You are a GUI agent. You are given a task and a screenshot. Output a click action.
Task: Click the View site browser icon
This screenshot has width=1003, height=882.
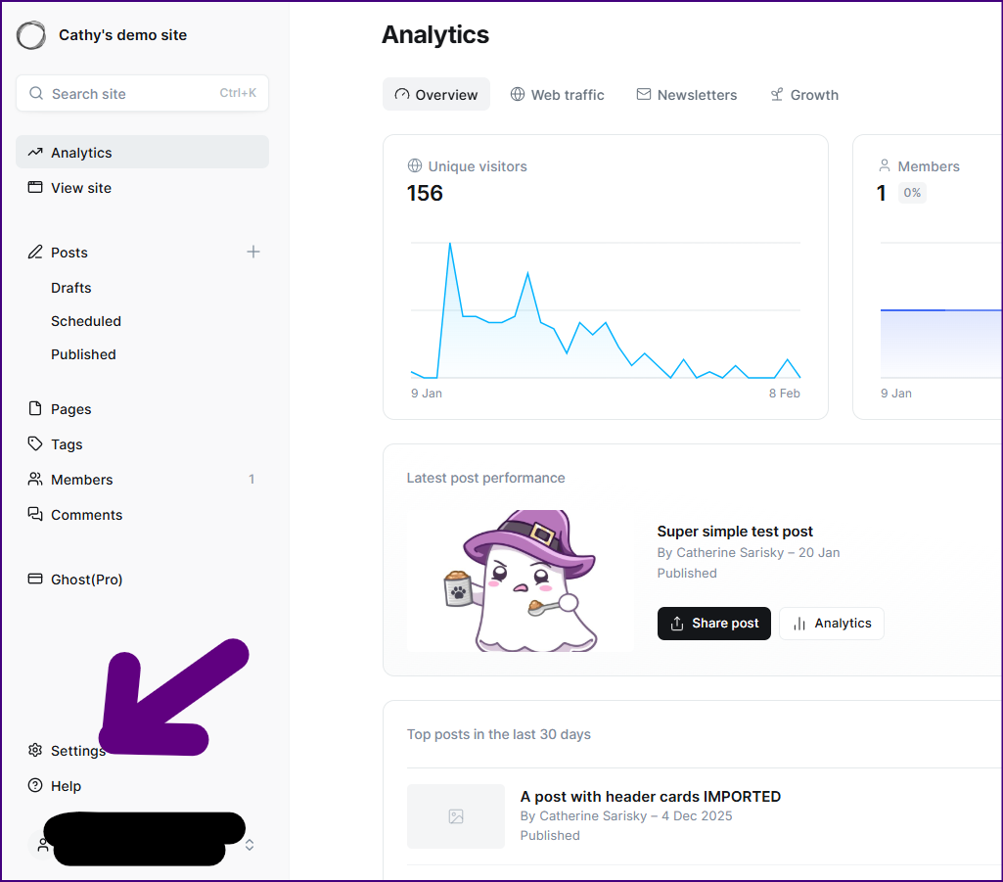tap(35, 188)
